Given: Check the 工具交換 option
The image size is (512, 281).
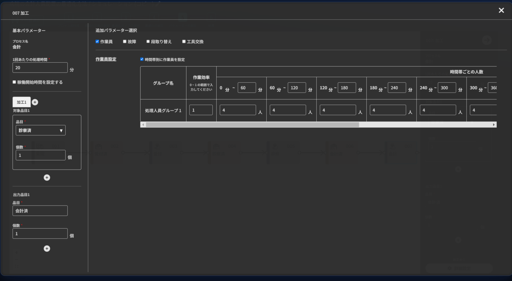Looking at the screenshot, I should pyautogui.click(x=184, y=41).
